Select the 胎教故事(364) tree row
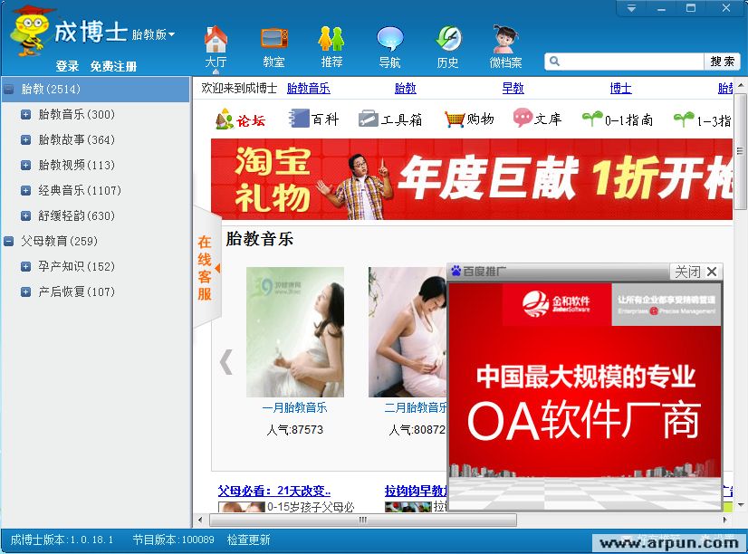Viewport: 748px width, 554px height. click(x=95, y=139)
